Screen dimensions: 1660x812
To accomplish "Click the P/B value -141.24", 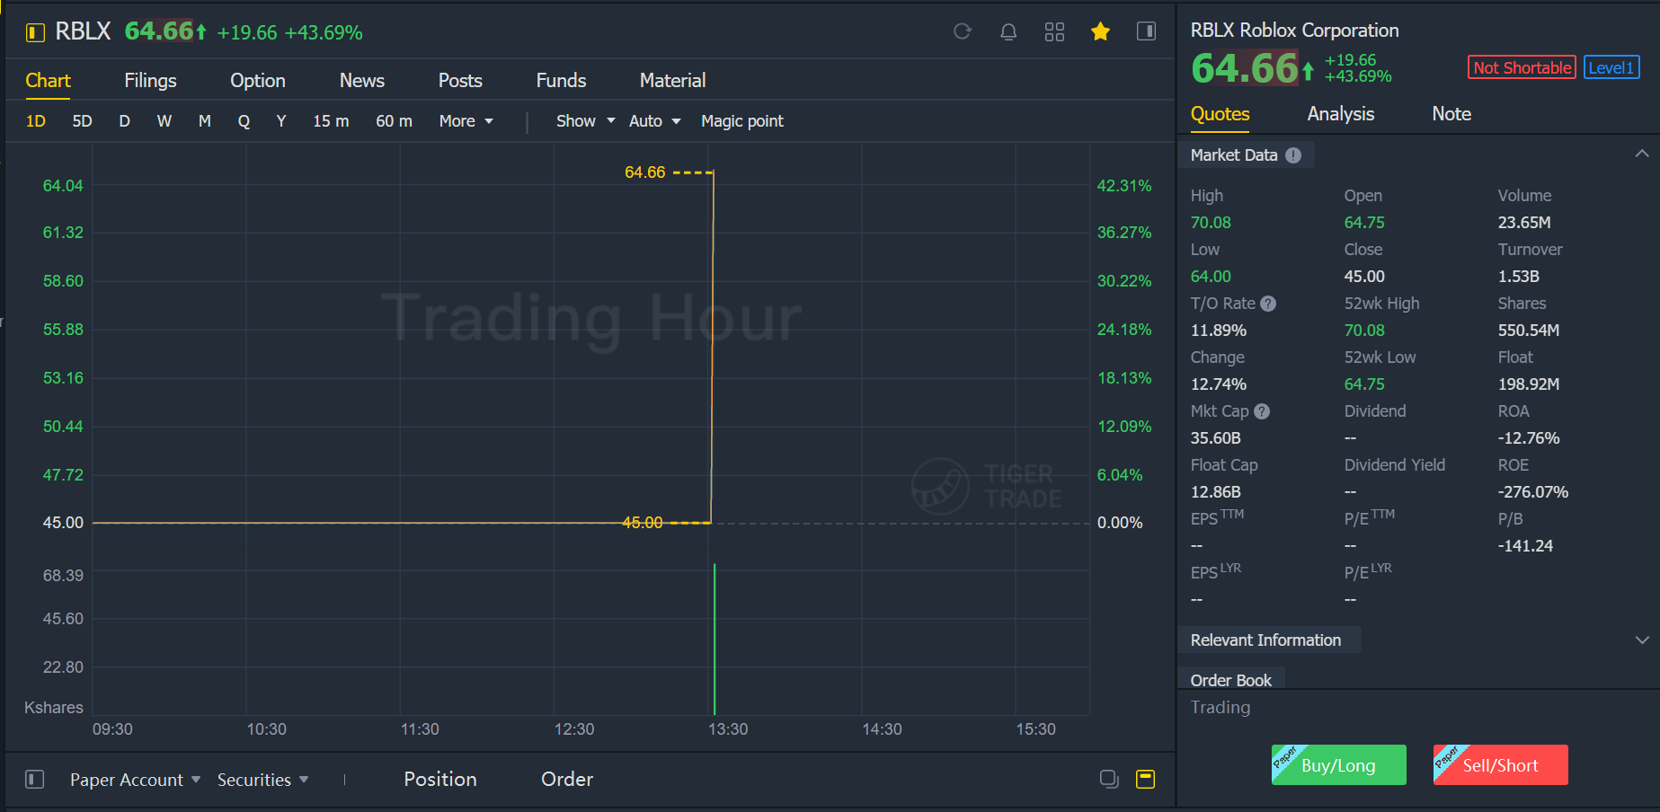I will pyautogui.click(x=1525, y=546).
